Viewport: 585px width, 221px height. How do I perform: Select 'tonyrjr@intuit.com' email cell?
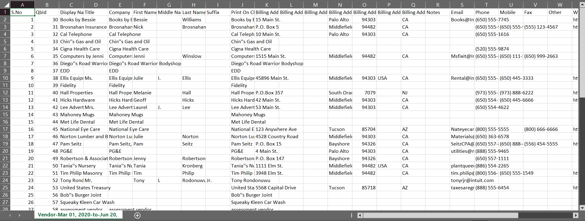pyautogui.click(x=462, y=180)
